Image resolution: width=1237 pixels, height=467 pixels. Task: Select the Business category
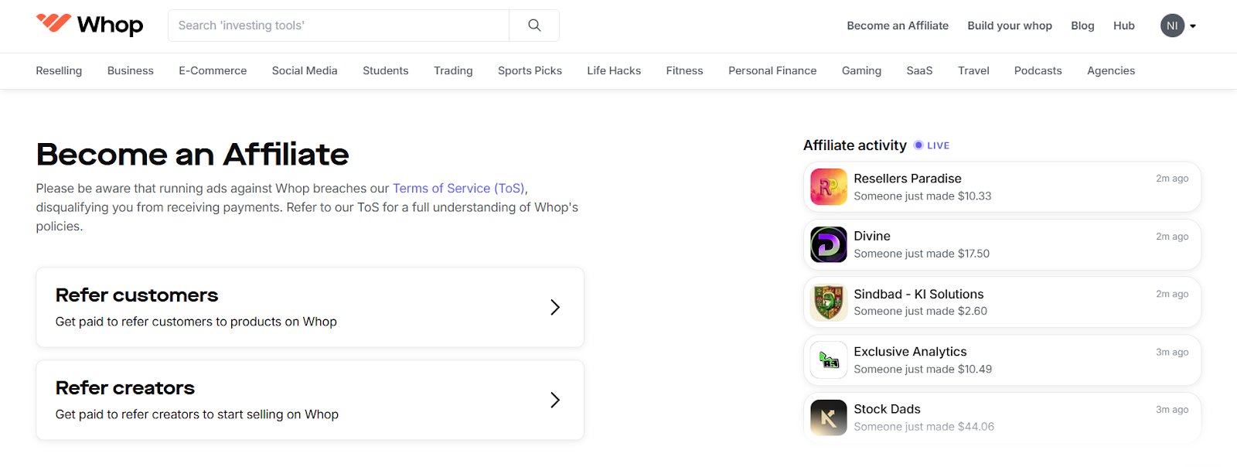(131, 70)
